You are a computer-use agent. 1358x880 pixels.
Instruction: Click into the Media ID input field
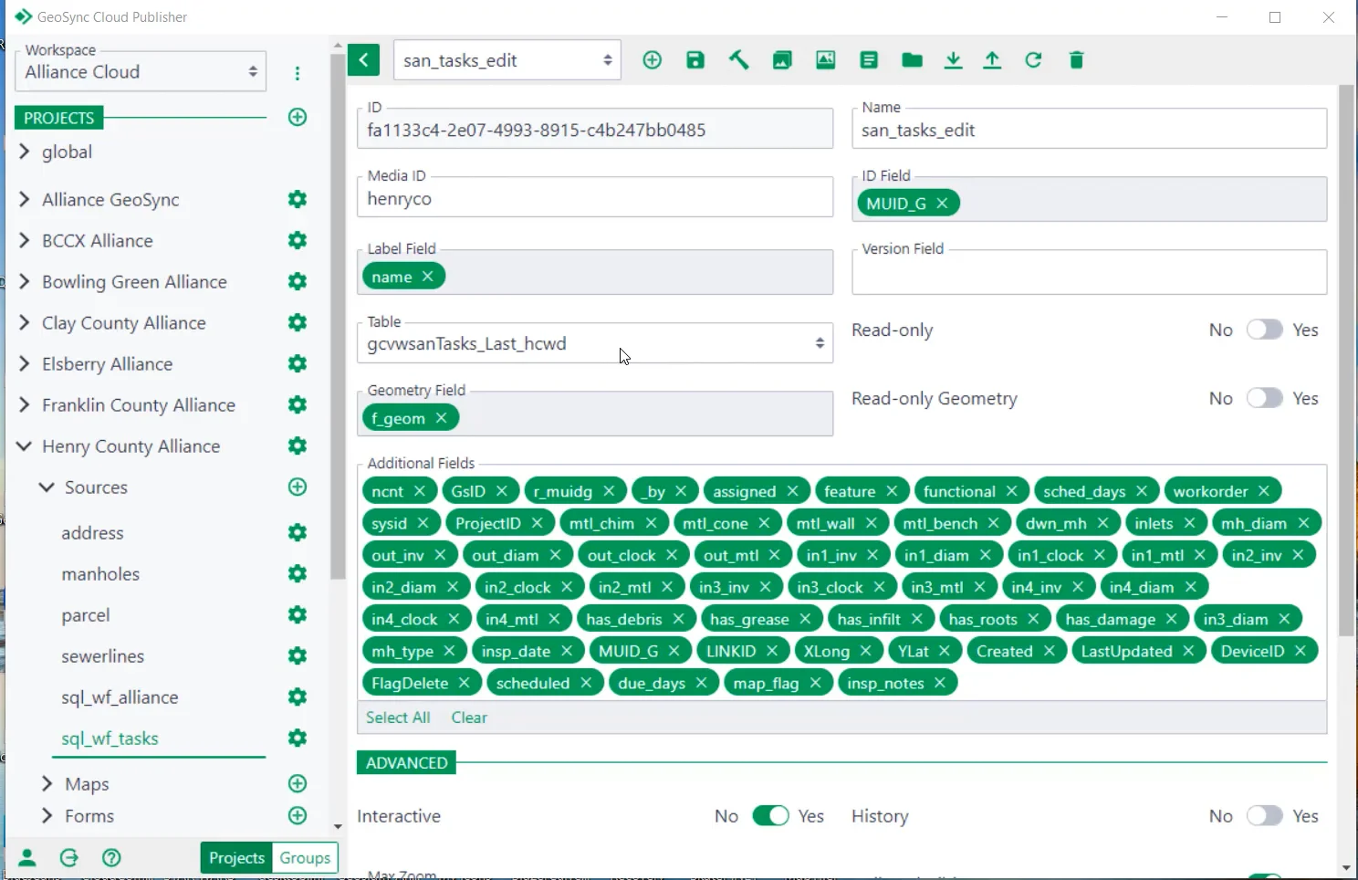[595, 197]
